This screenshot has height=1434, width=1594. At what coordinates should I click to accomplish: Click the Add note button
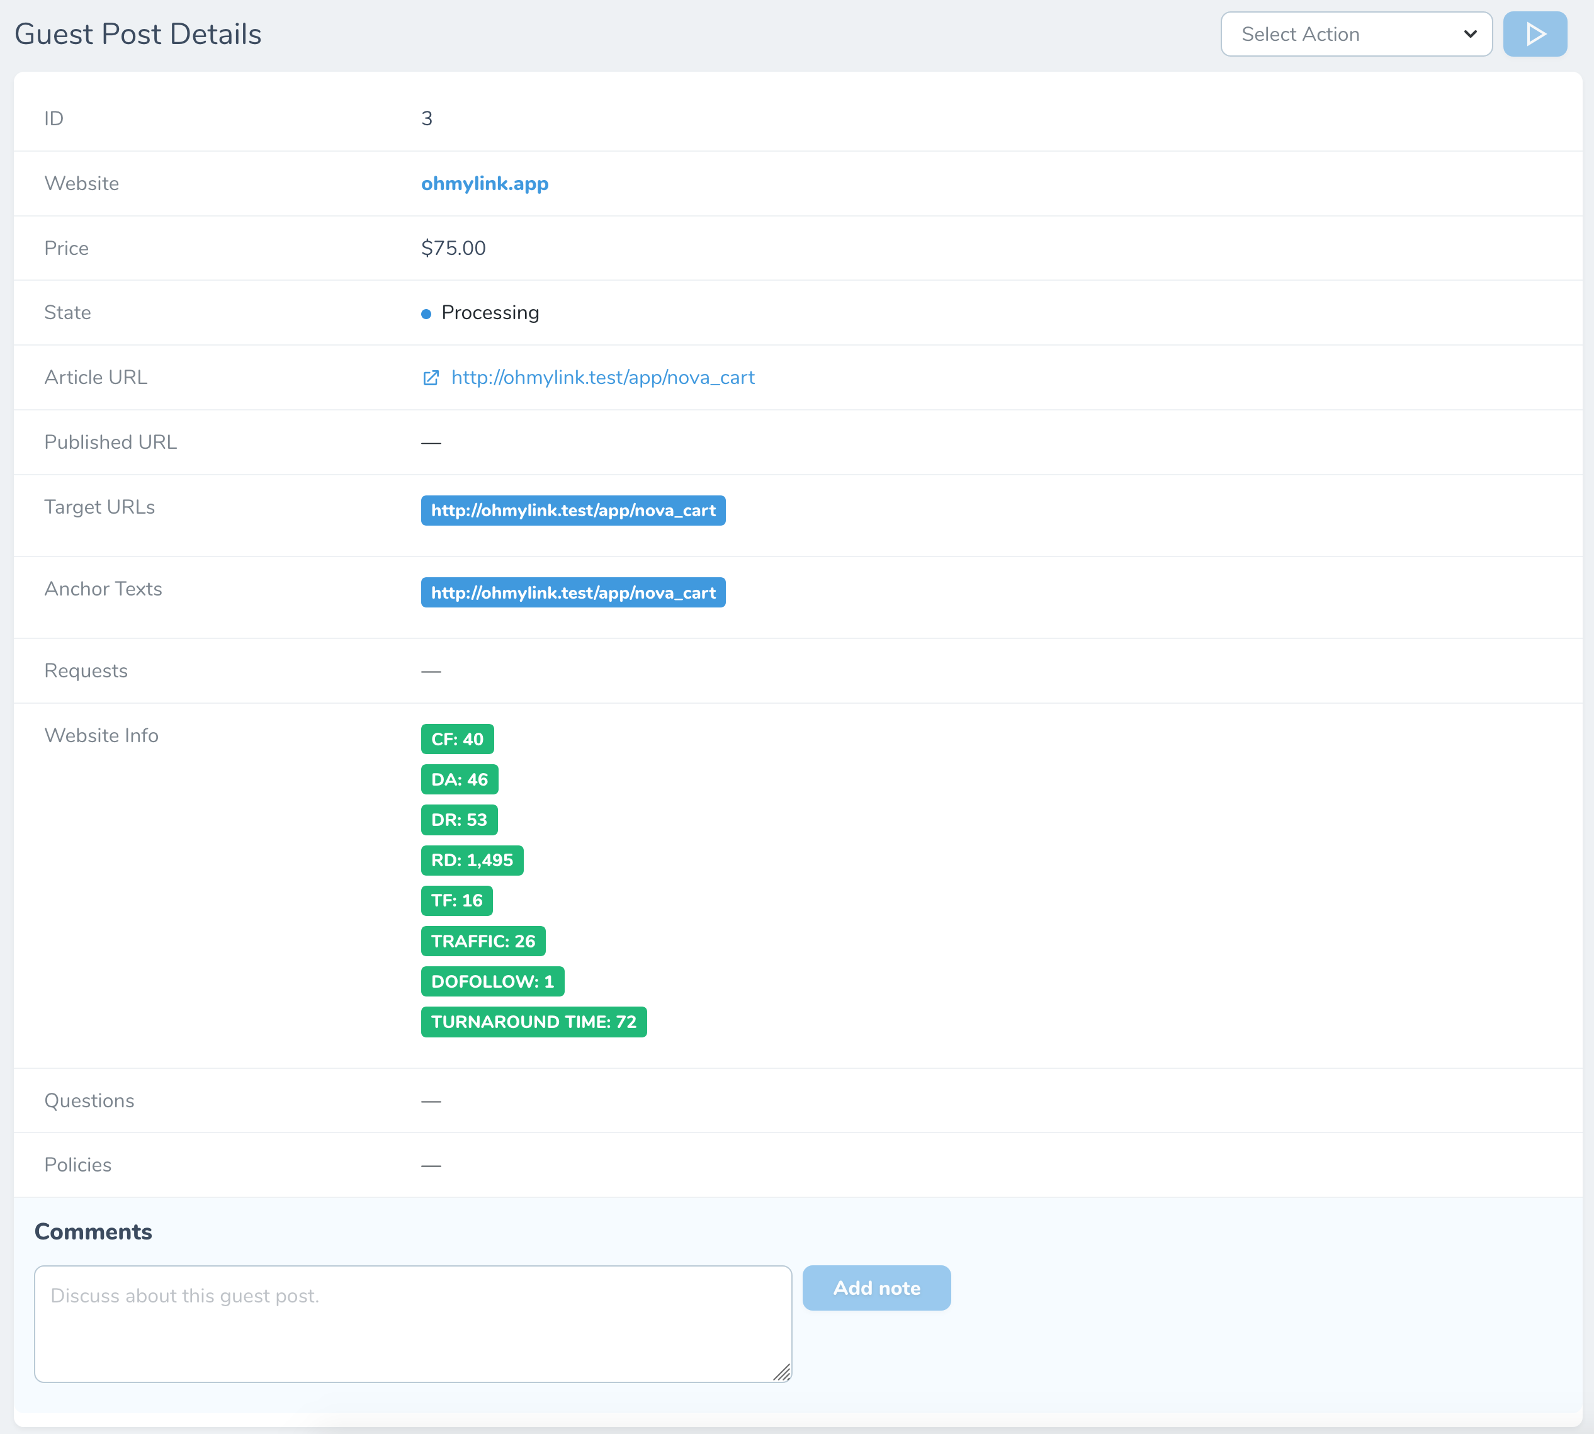click(876, 1287)
